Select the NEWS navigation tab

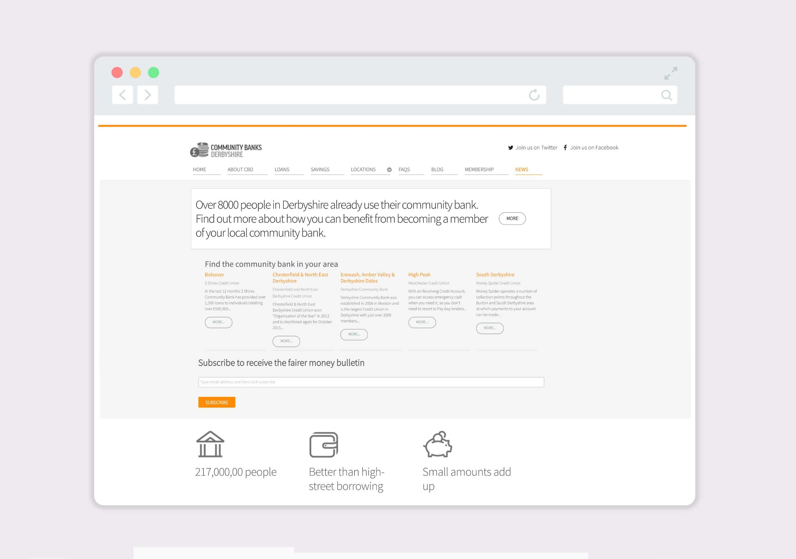tap(521, 170)
